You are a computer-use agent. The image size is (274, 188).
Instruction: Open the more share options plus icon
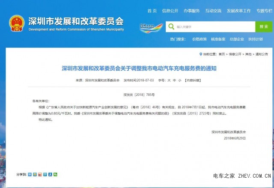tap(30, 174)
